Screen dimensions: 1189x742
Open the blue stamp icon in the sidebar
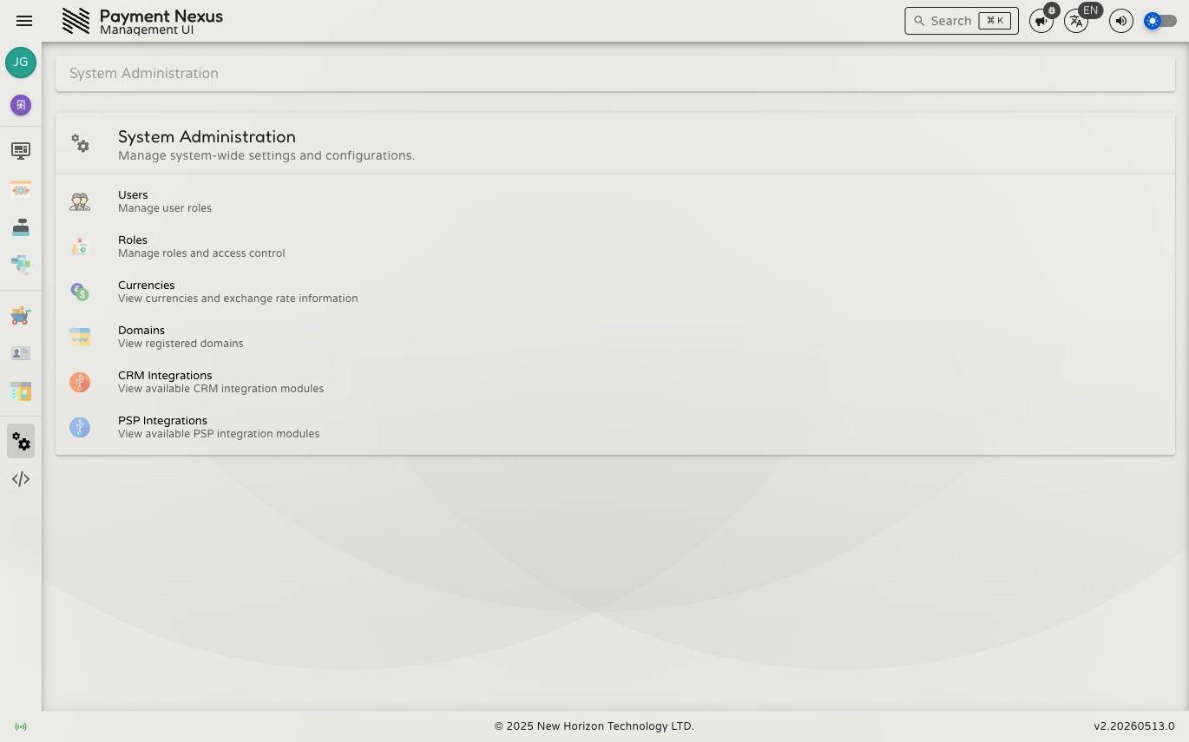pyautogui.click(x=21, y=227)
